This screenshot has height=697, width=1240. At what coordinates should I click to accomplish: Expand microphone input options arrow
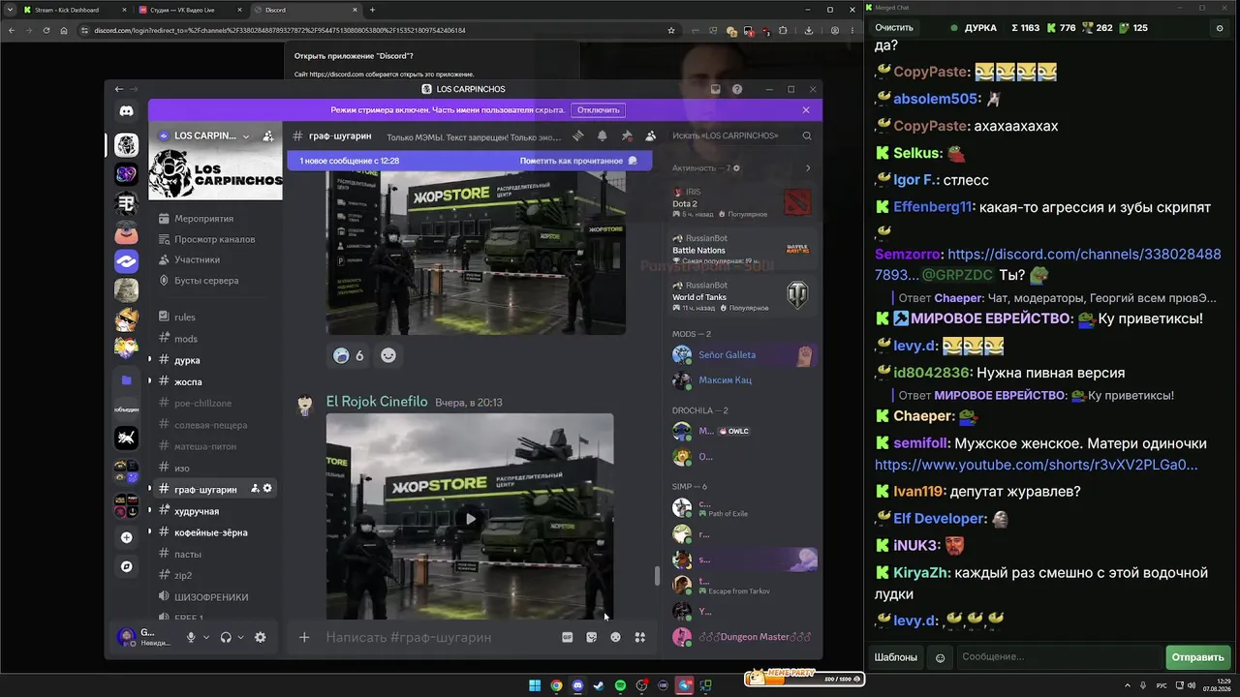click(206, 637)
